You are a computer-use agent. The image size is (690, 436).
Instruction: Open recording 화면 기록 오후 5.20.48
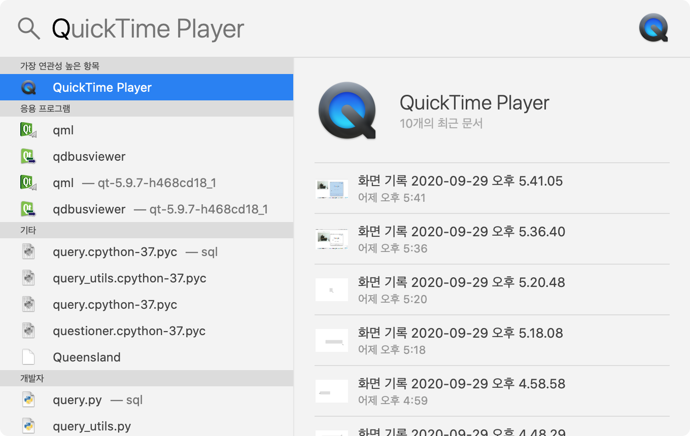492,289
